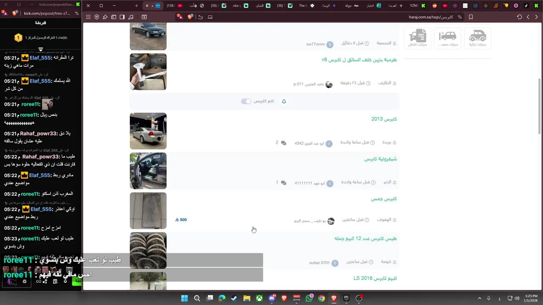The width and height of the screenshot is (543, 305).
Task: Click the بريدة city label
Action: [x=386, y=142]
